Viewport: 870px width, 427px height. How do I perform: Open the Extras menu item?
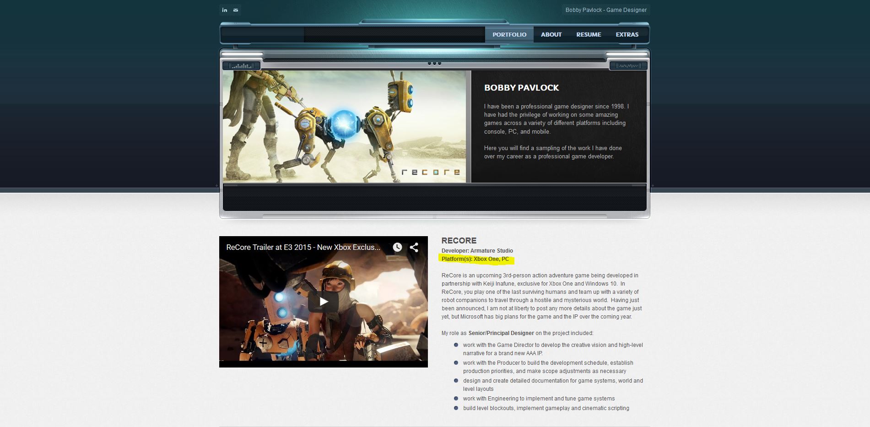pos(627,34)
